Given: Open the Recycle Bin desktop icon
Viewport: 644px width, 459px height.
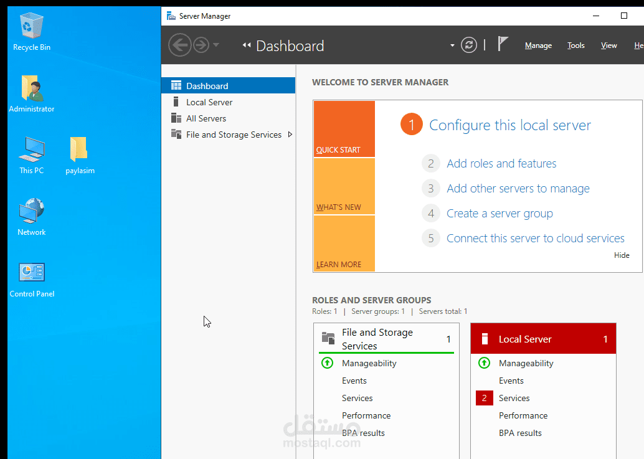Looking at the screenshot, I should (32, 32).
